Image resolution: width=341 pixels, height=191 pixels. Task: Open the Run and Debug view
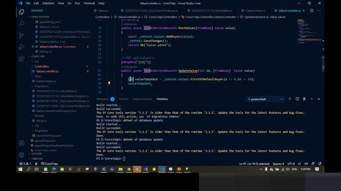point(21,47)
